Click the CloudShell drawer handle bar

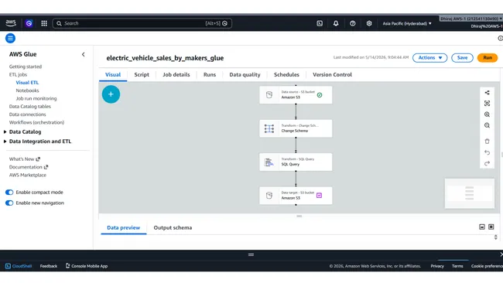click(x=251, y=255)
